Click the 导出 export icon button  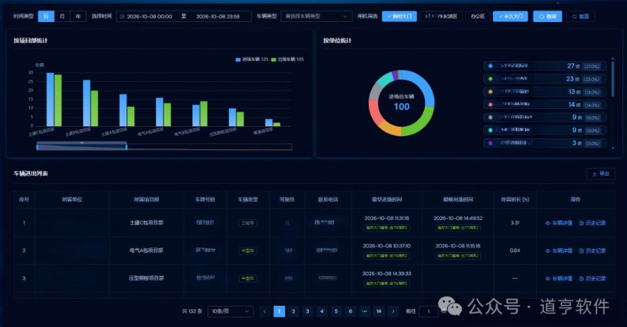[600, 173]
